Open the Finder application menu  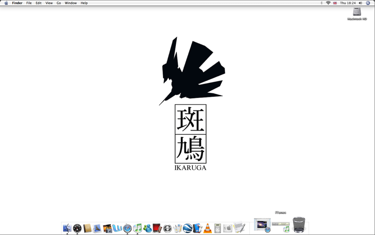[x=17, y=3]
